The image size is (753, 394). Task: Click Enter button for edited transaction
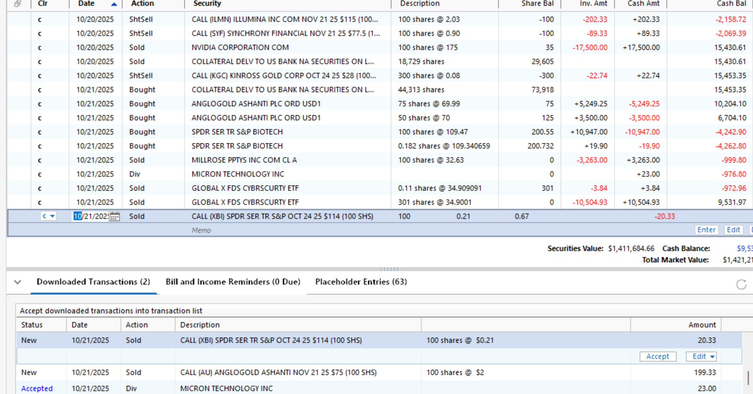tap(706, 230)
